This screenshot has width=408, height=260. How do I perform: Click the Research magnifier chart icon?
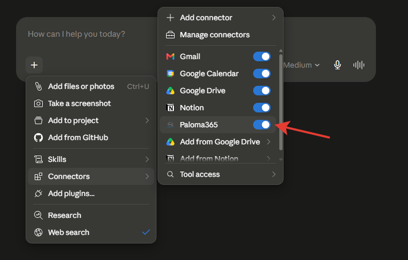(x=38, y=215)
